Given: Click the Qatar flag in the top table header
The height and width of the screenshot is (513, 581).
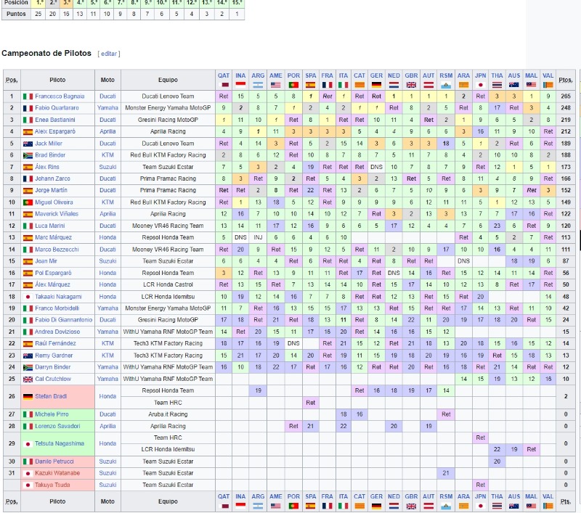Looking at the screenshot, I should coord(224,85).
